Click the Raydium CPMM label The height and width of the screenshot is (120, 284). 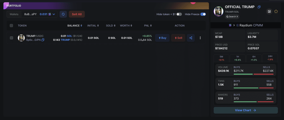251,25
